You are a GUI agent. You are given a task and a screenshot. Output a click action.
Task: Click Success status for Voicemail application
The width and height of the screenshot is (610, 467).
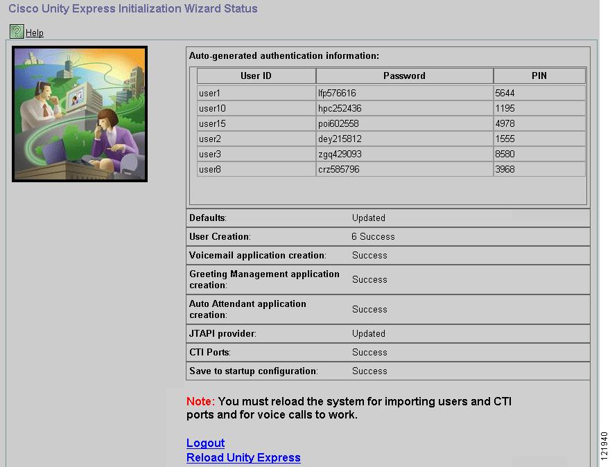(369, 255)
